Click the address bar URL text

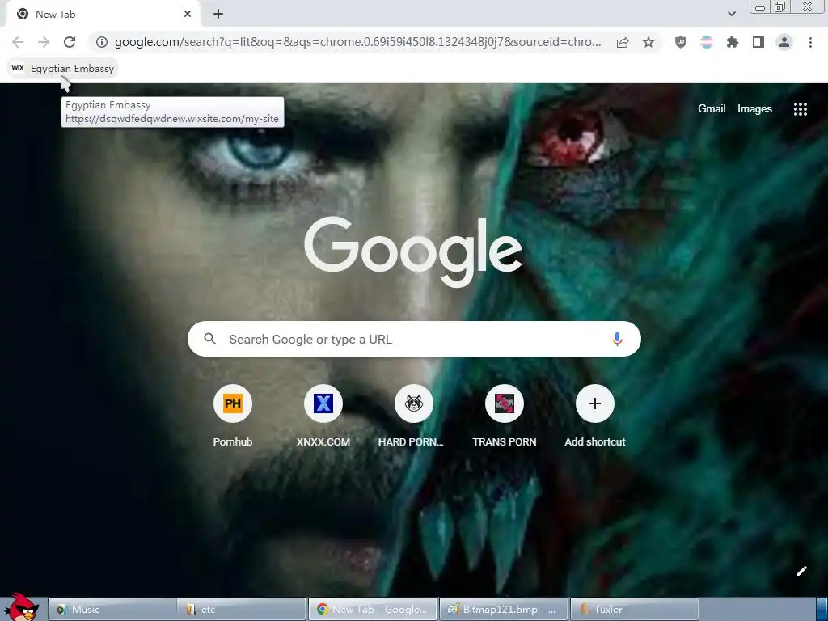pyautogui.click(x=357, y=42)
